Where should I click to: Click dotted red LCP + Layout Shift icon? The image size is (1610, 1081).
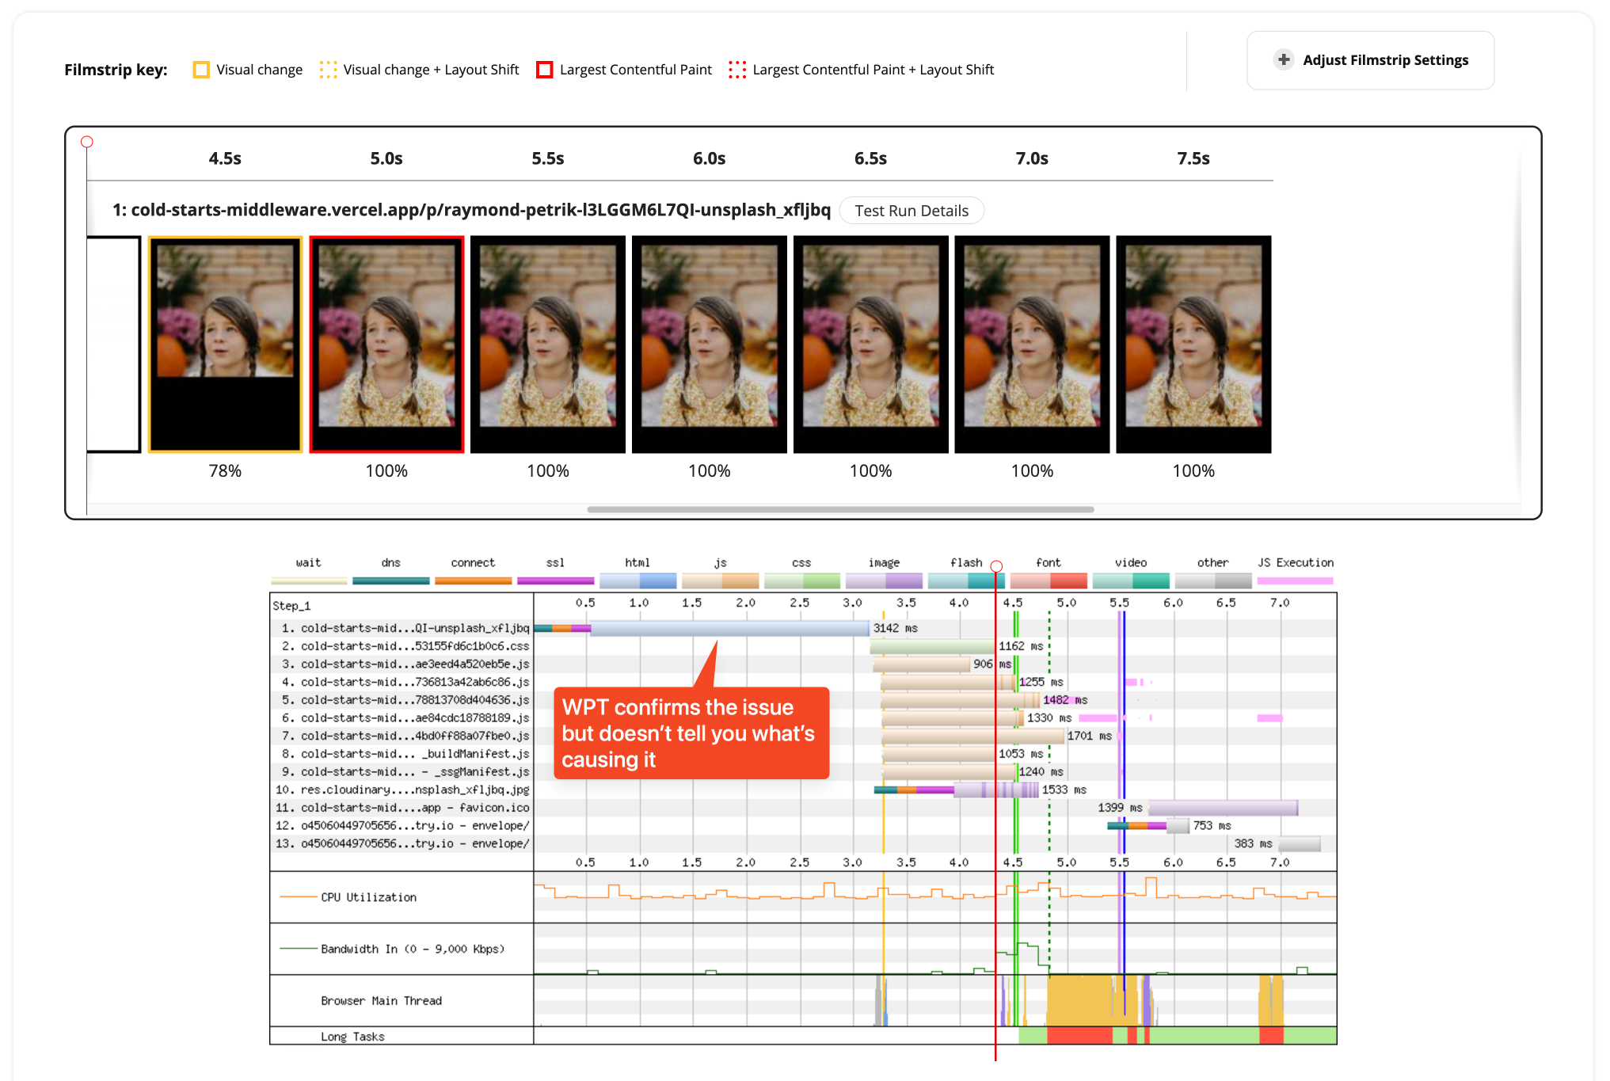tap(736, 70)
